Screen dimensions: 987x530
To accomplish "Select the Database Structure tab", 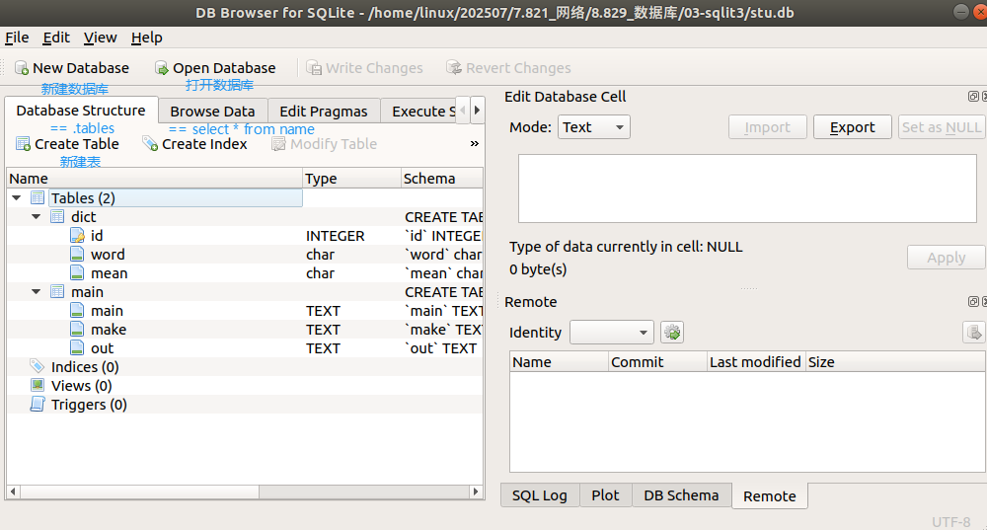I will (81, 111).
